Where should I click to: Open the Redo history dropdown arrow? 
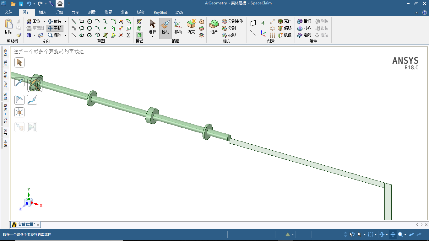(46, 4)
